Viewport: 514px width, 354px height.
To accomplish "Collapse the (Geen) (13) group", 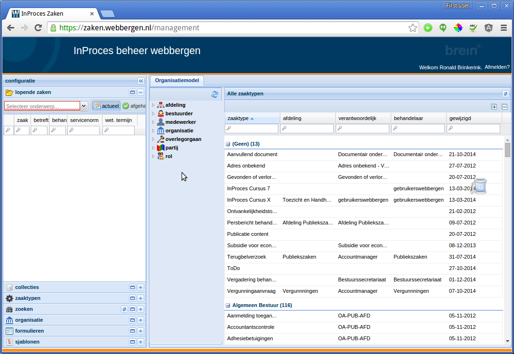I will pyautogui.click(x=228, y=144).
